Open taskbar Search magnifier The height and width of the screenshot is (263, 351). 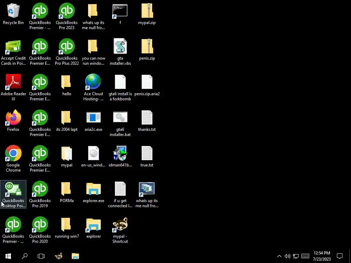coord(25,256)
